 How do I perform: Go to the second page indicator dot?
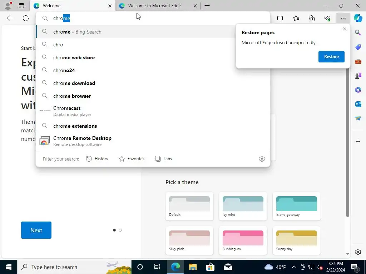pyautogui.click(x=120, y=230)
